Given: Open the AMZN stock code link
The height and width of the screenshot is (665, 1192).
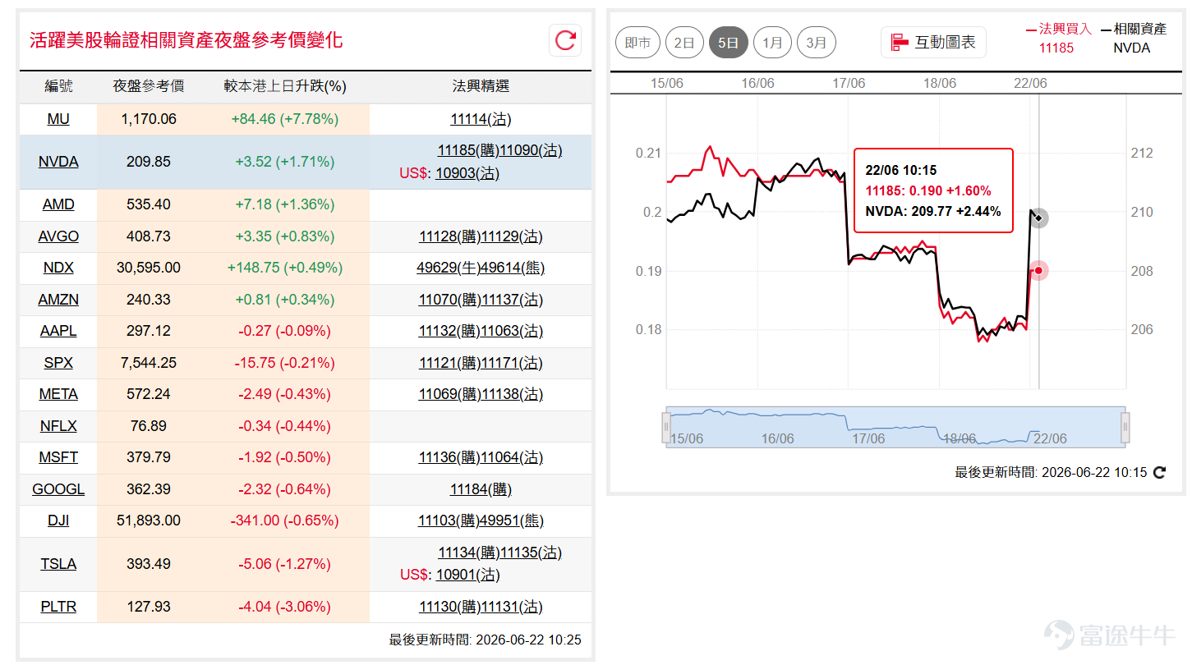Looking at the screenshot, I should click(x=58, y=300).
